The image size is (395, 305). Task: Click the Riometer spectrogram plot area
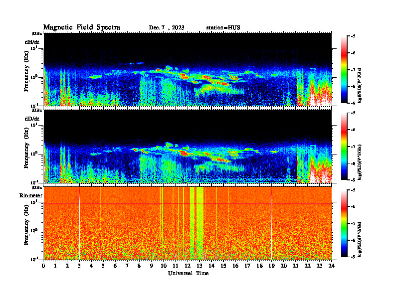point(188,223)
